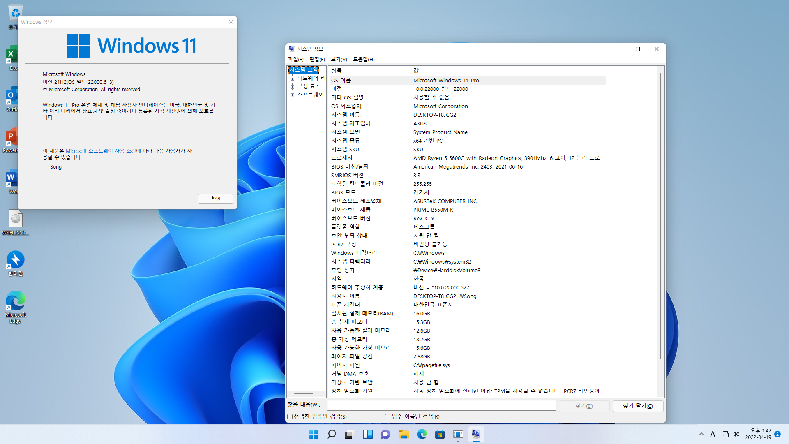This screenshot has width=789, height=444.
Task: Select the System Summary (시스템 요약) tree item
Action: click(x=304, y=70)
